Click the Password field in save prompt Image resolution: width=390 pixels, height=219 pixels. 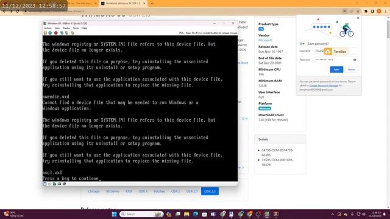[x=336, y=60]
